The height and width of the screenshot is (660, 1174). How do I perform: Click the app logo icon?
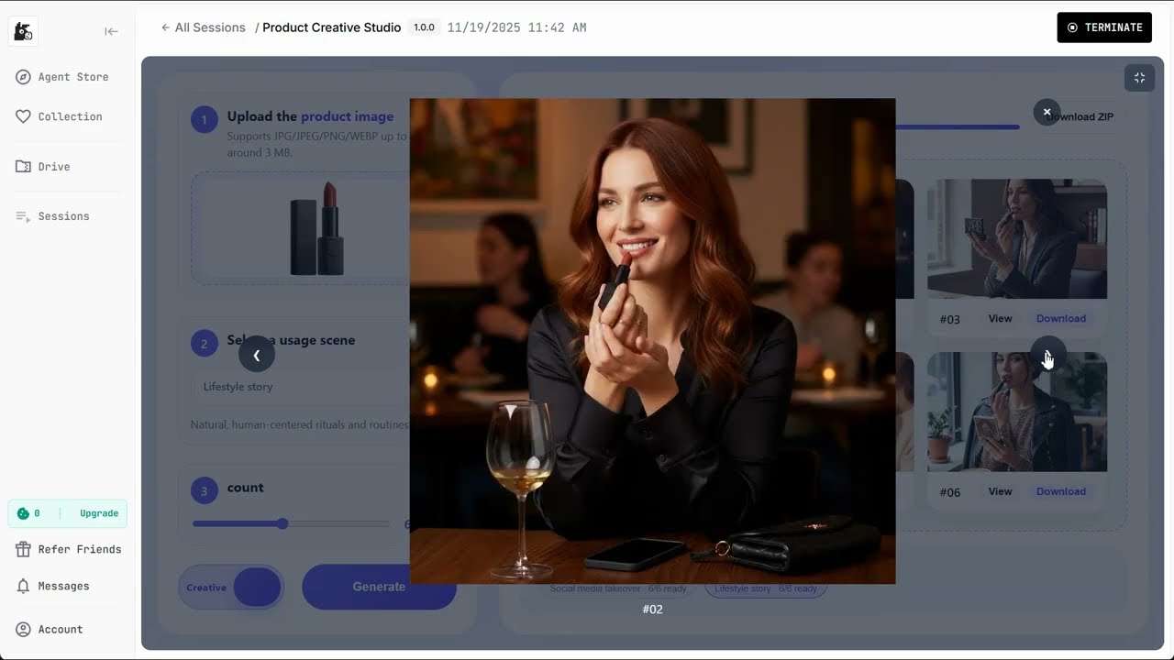pyautogui.click(x=23, y=31)
